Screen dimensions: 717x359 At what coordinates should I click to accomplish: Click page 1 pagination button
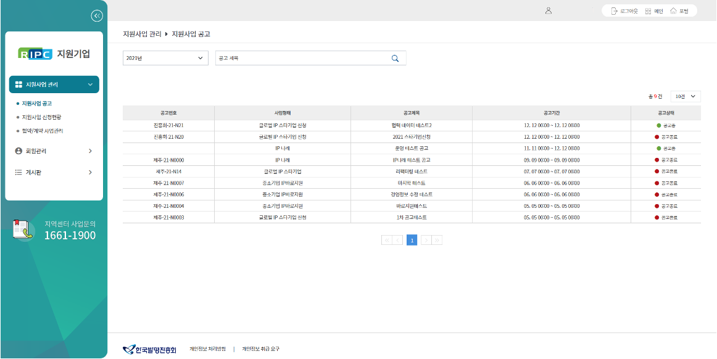pyautogui.click(x=412, y=240)
